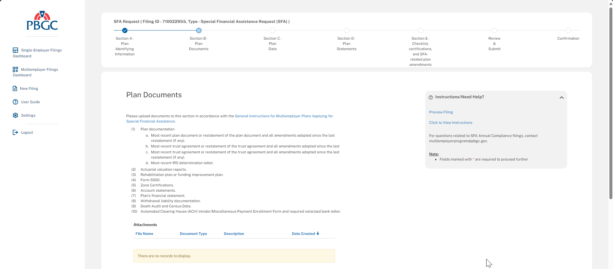
Task: Click the PBGC logo
Action: click(x=42, y=21)
